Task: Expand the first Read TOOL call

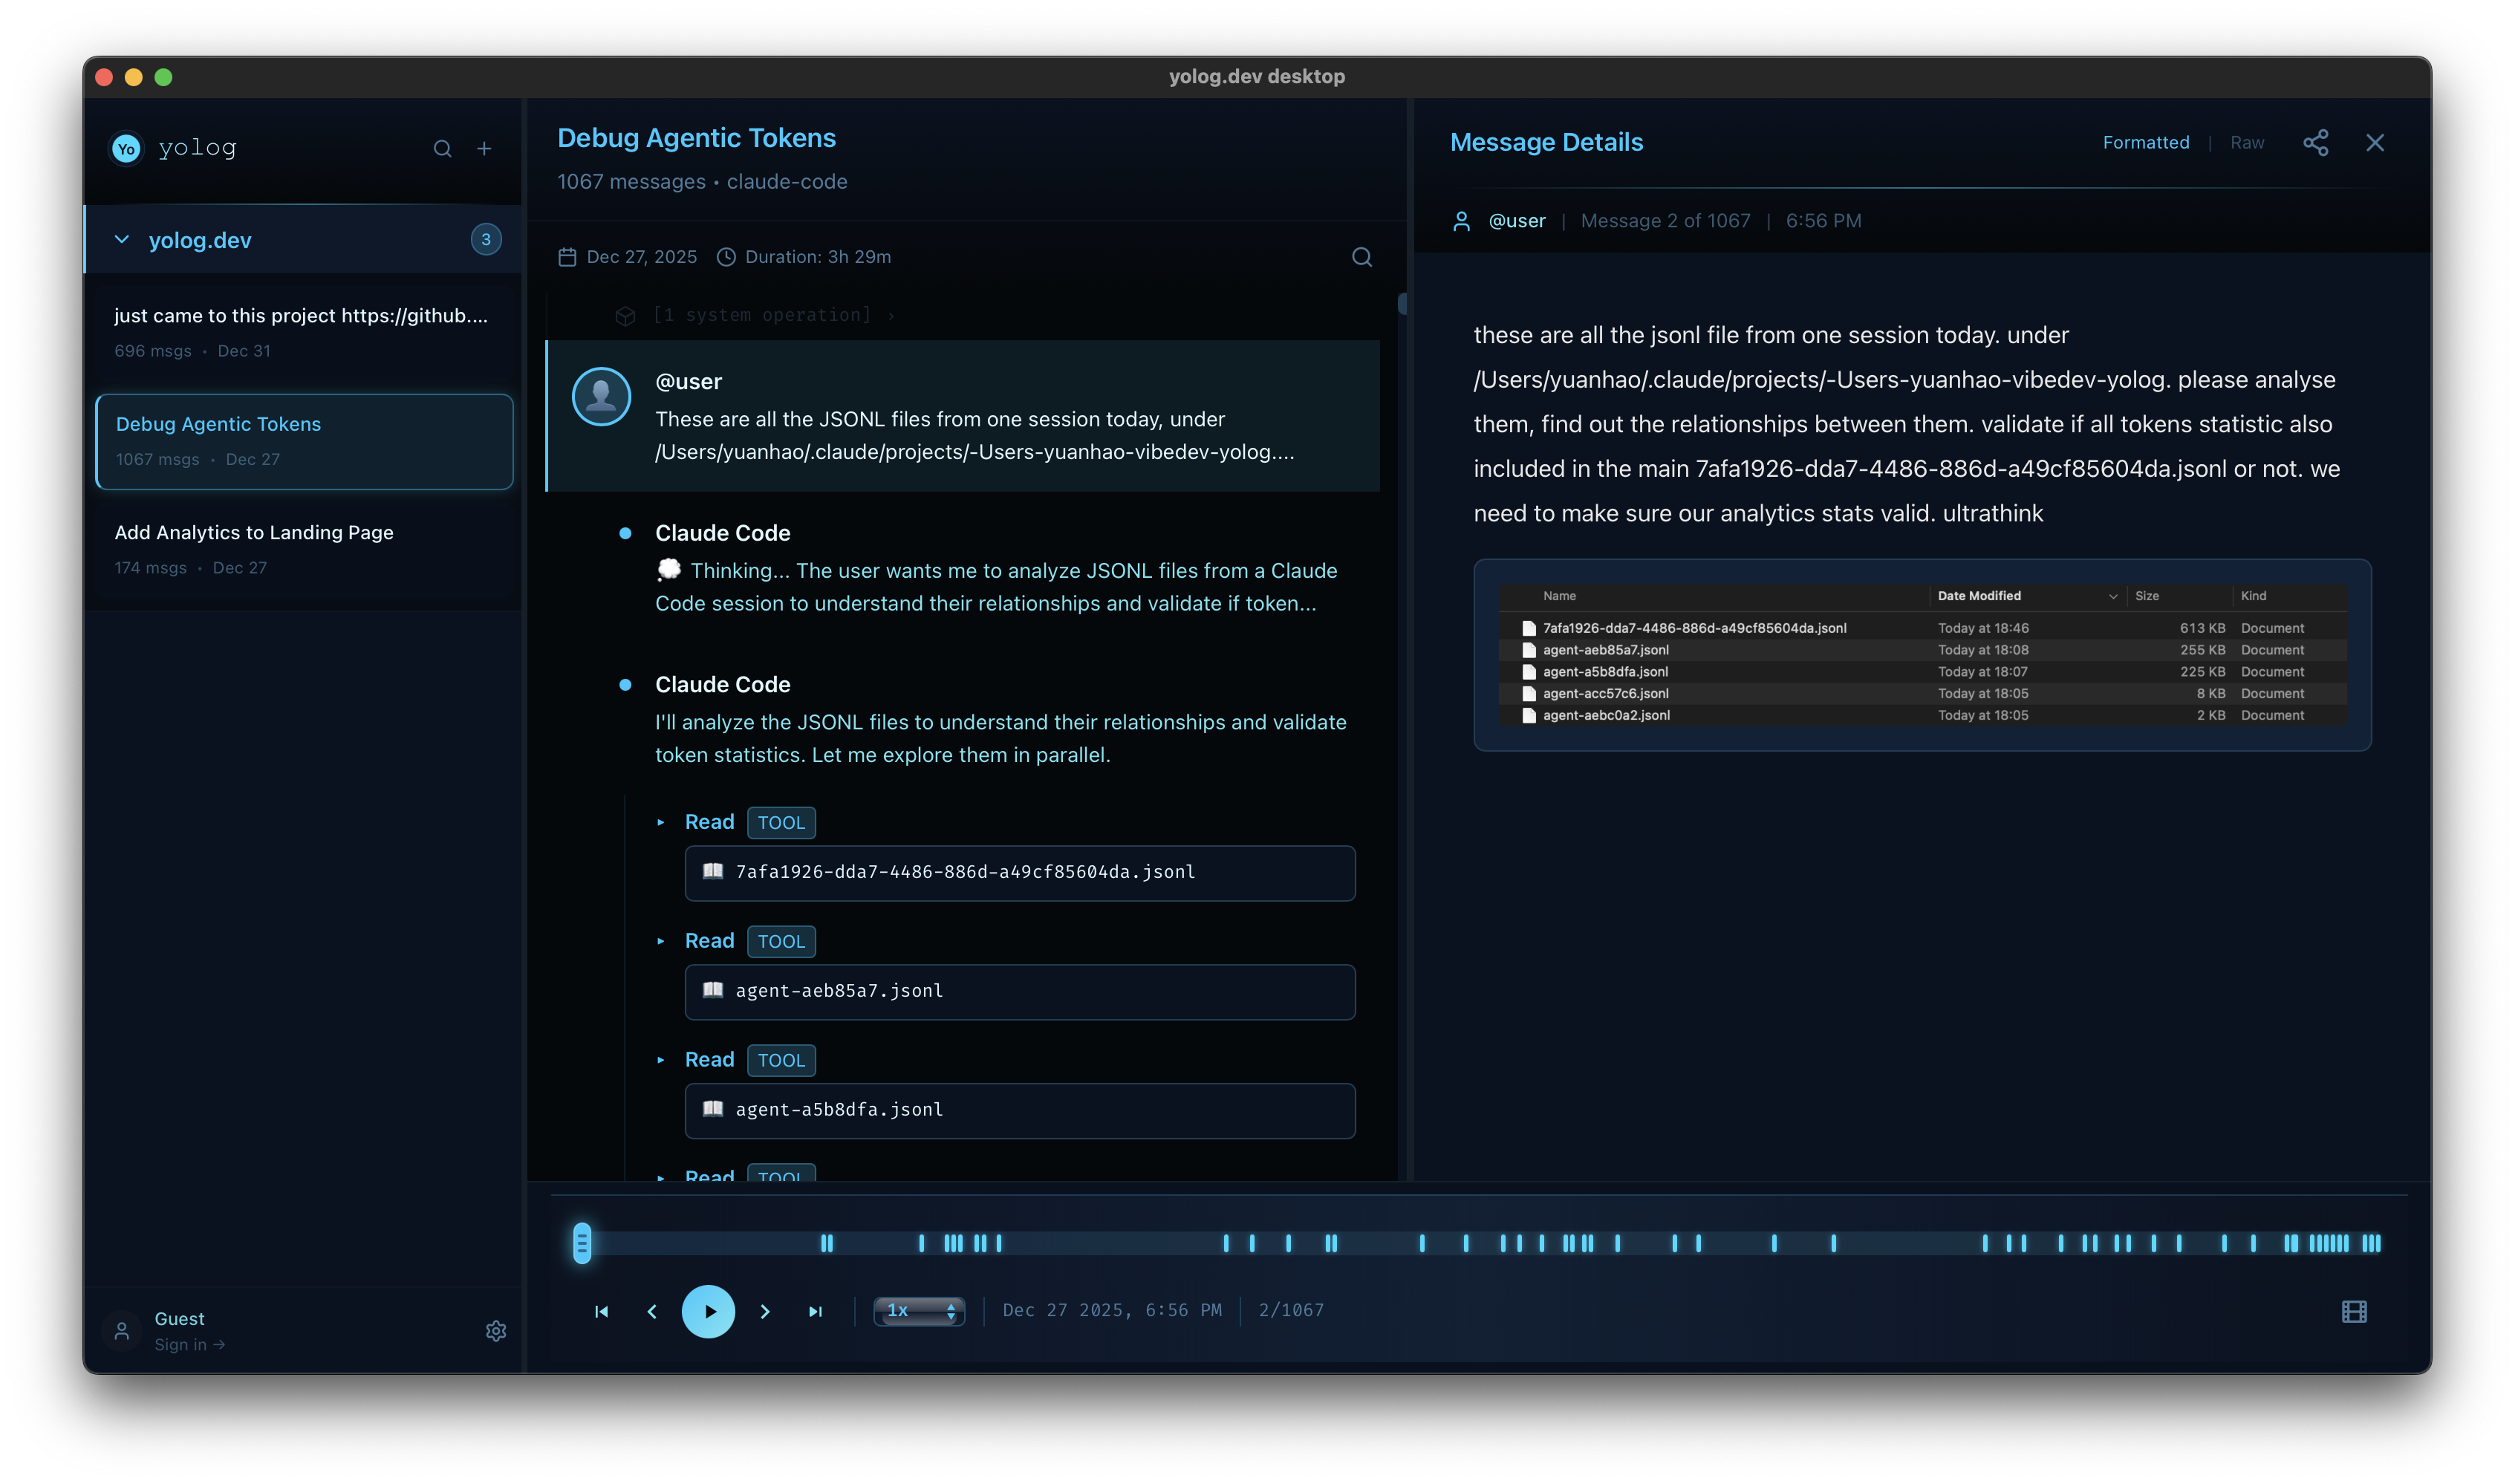Action: (661, 822)
